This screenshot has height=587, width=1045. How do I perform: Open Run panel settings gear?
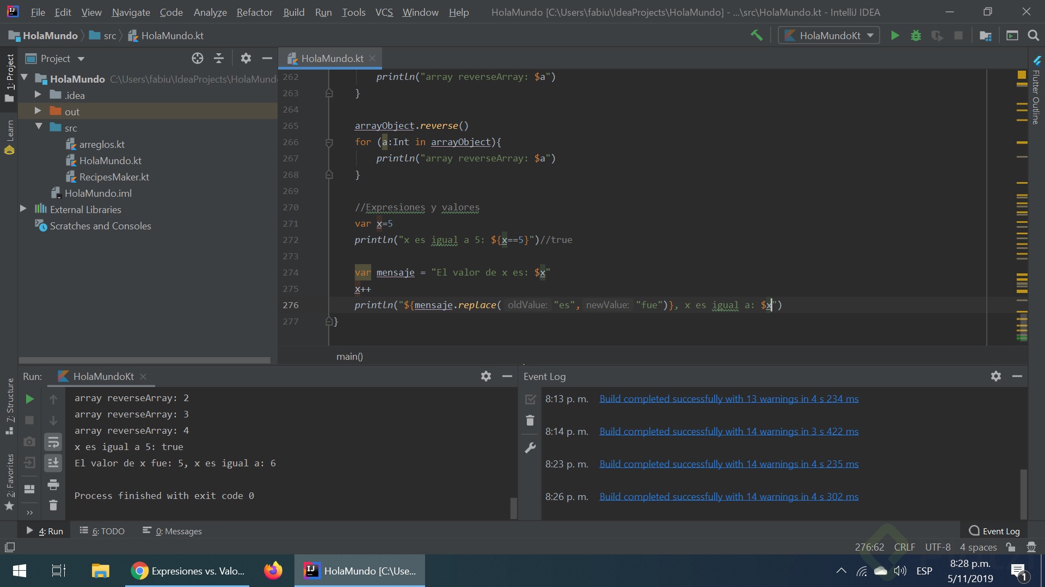click(486, 376)
